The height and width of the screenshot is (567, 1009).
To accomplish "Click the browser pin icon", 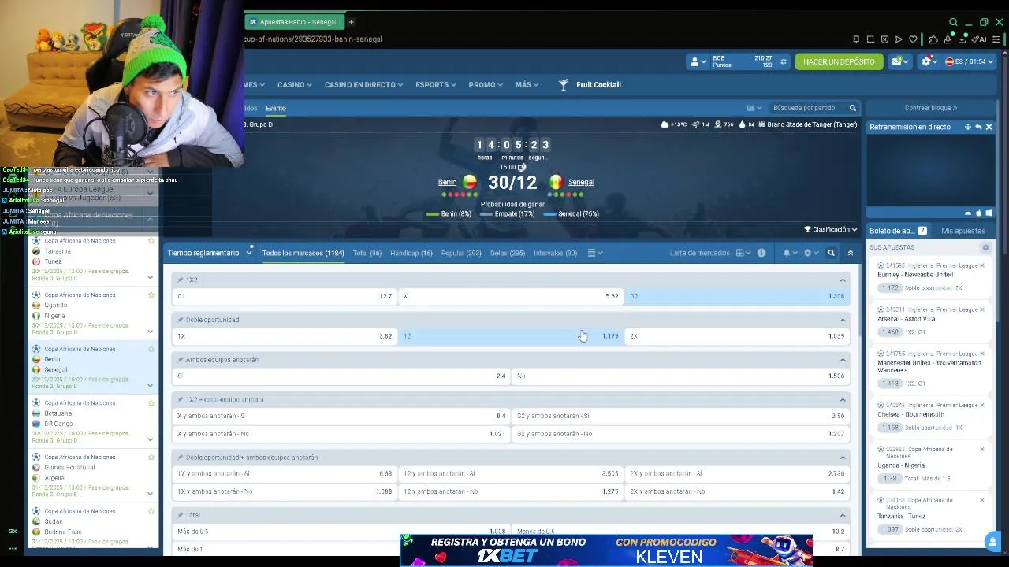I will tap(856, 39).
